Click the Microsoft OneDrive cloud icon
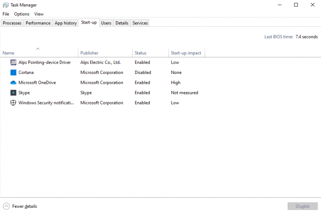The height and width of the screenshot is (215, 321). tap(13, 83)
